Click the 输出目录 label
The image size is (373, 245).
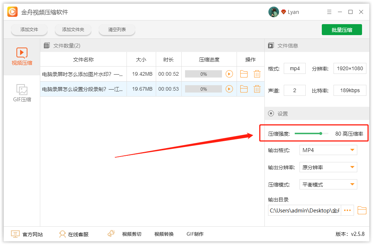coord(278,200)
